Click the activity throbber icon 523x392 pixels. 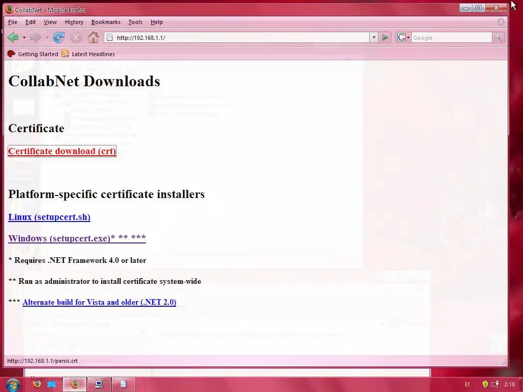[x=501, y=22]
